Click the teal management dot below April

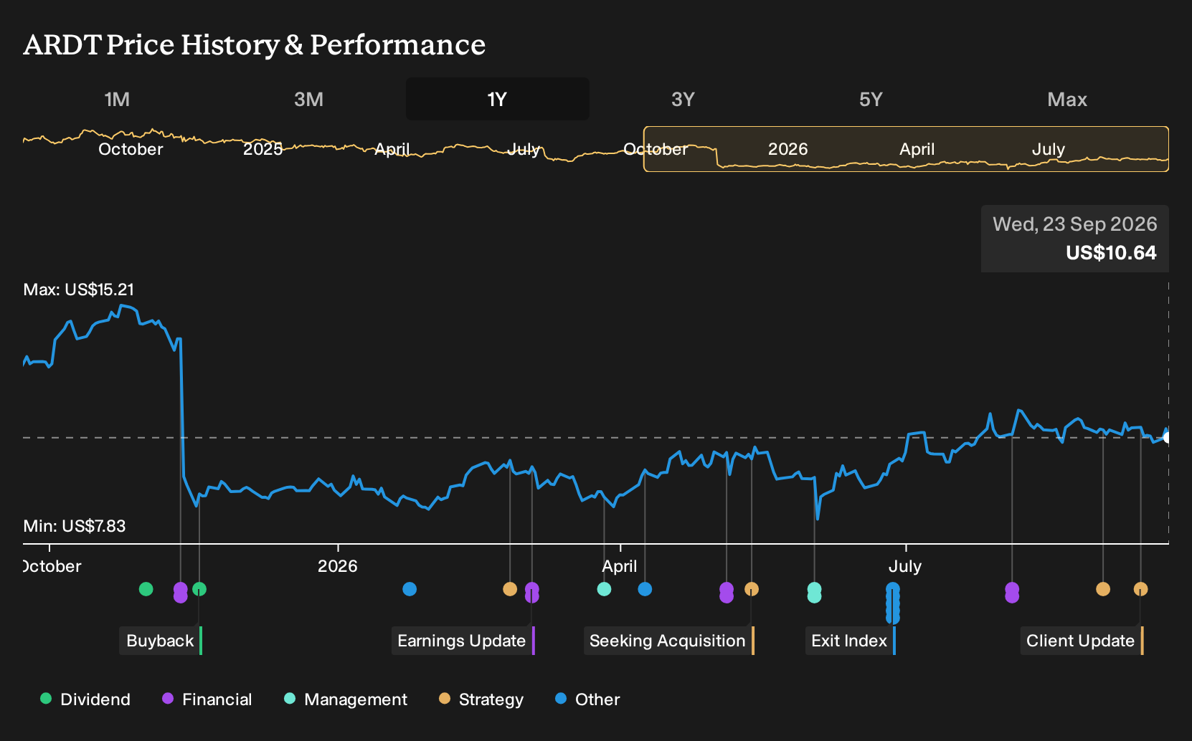[x=604, y=589]
